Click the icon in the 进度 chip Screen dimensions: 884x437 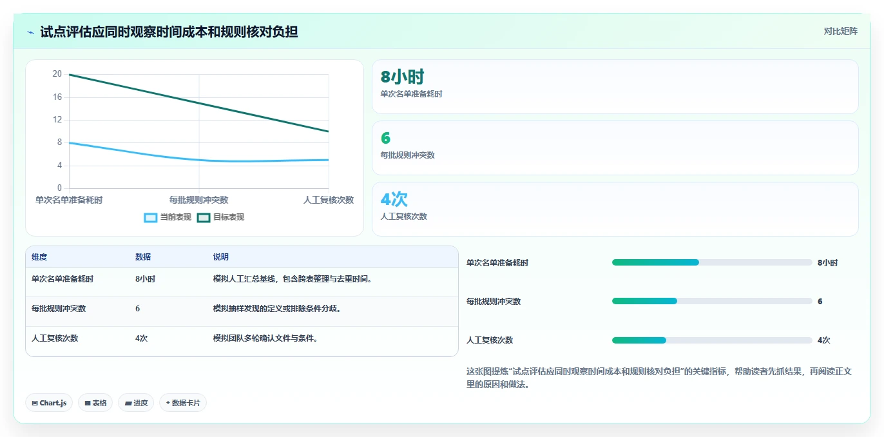[x=128, y=403]
